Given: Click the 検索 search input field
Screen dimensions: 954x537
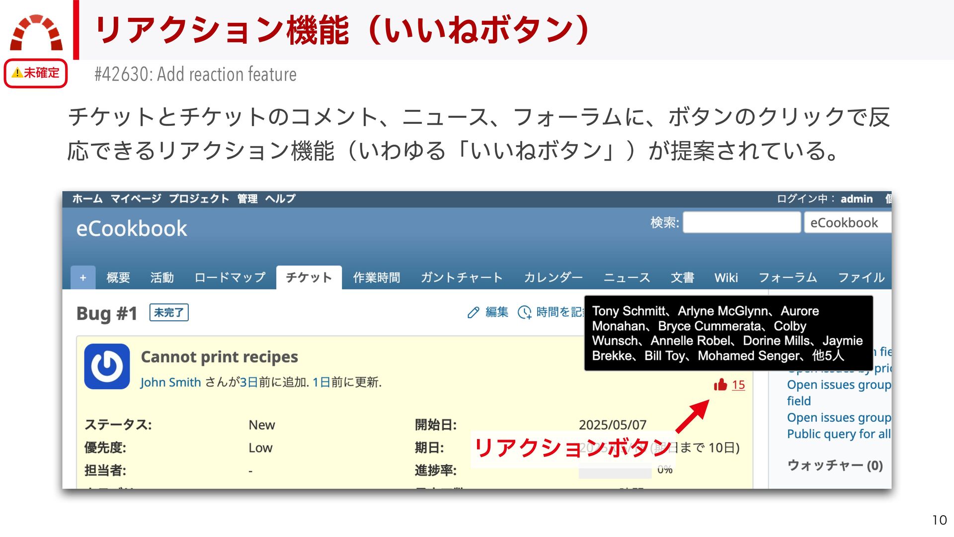Looking at the screenshot, I should tap(741, 222).
